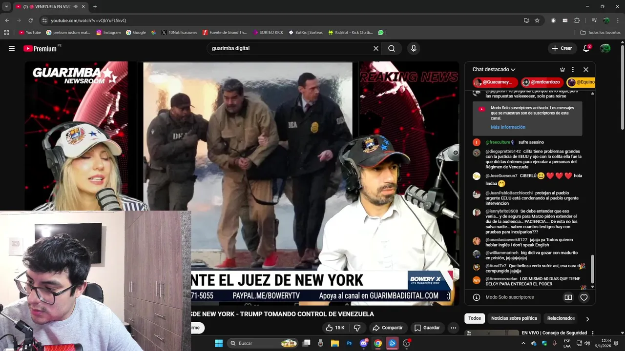Click inside the YouTube search field

coord(288,48)
